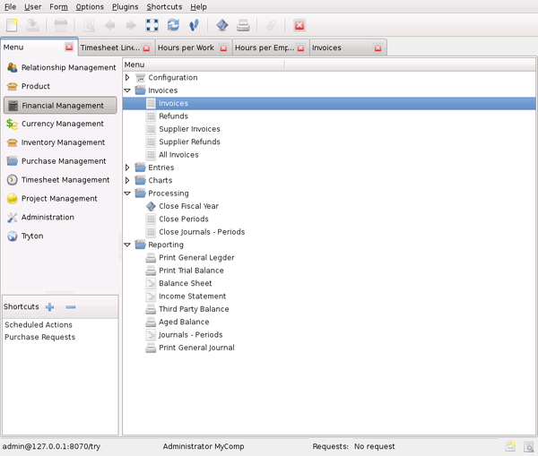Close the Invoices tab
The height and width of the screenshot is (456, 538).
tap(377, 48)
